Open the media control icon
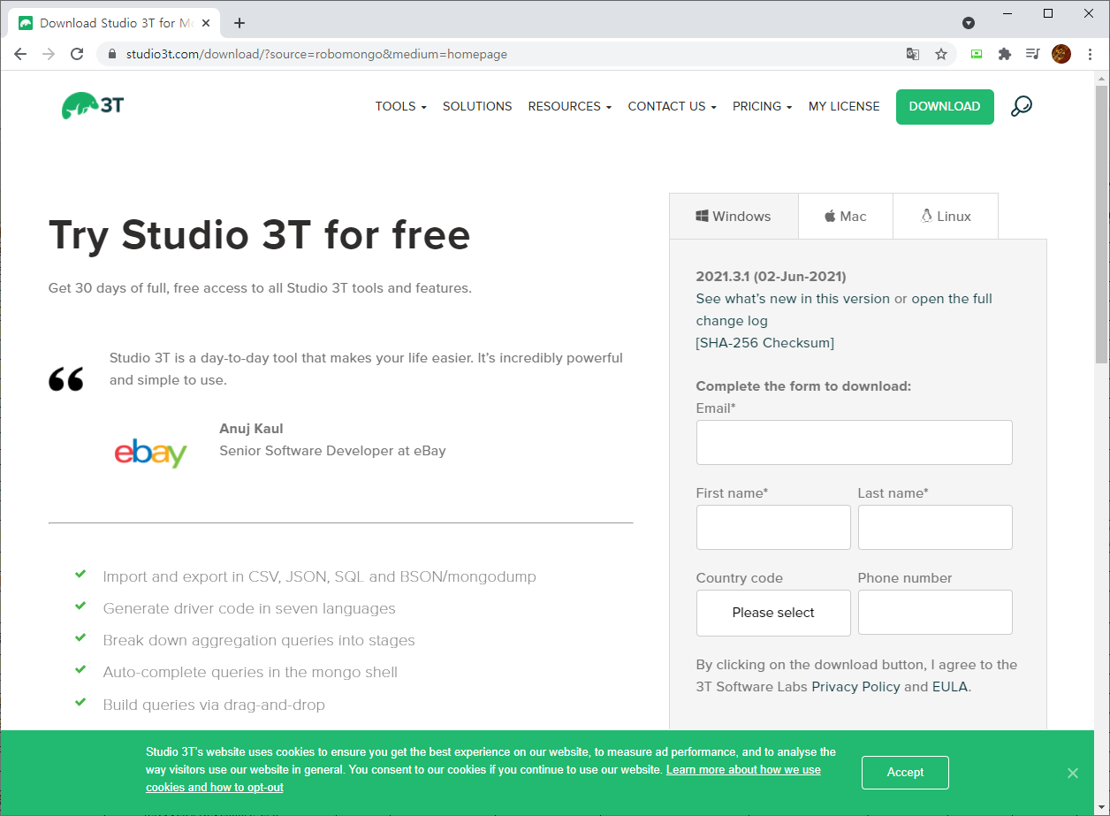1110x816 pixels. [x=1032, y=54]
